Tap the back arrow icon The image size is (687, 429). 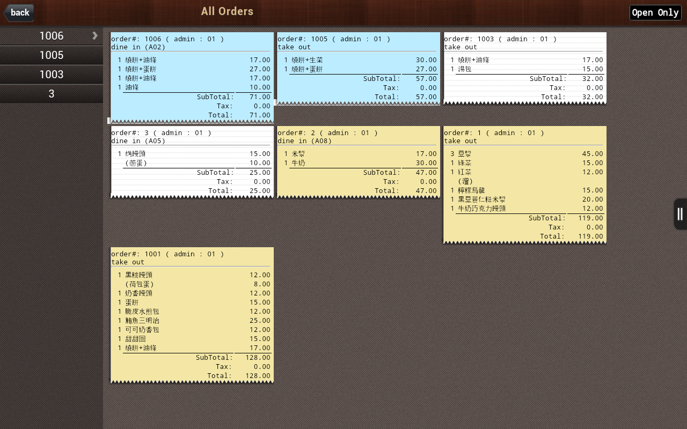pos(19,12)
